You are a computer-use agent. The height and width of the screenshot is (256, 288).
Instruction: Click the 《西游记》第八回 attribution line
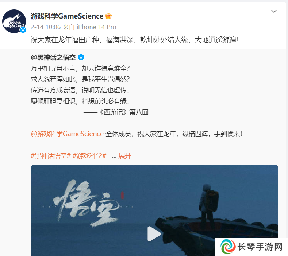click(x=116, y=112)
